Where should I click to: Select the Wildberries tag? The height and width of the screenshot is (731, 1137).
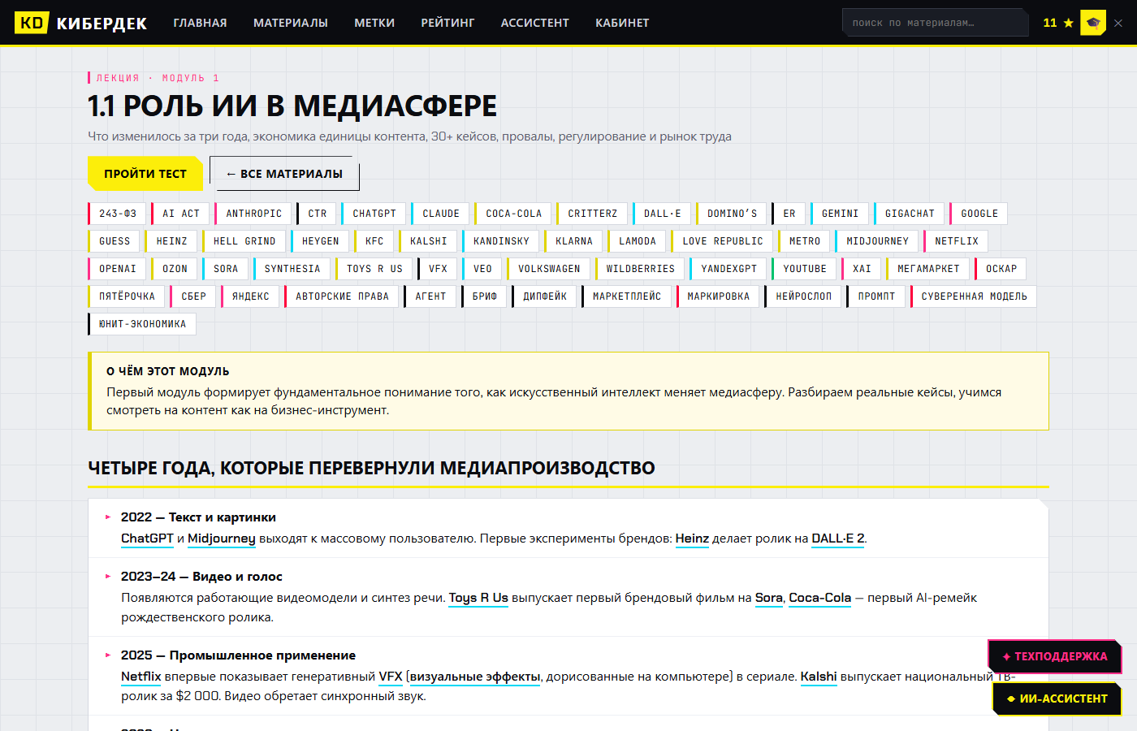[x=640, y=269]
